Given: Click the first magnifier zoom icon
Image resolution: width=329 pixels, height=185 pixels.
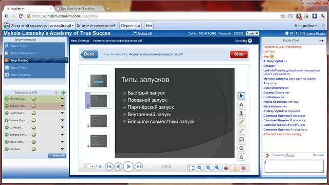Looking at the screenshot, I should click(200, 168).
